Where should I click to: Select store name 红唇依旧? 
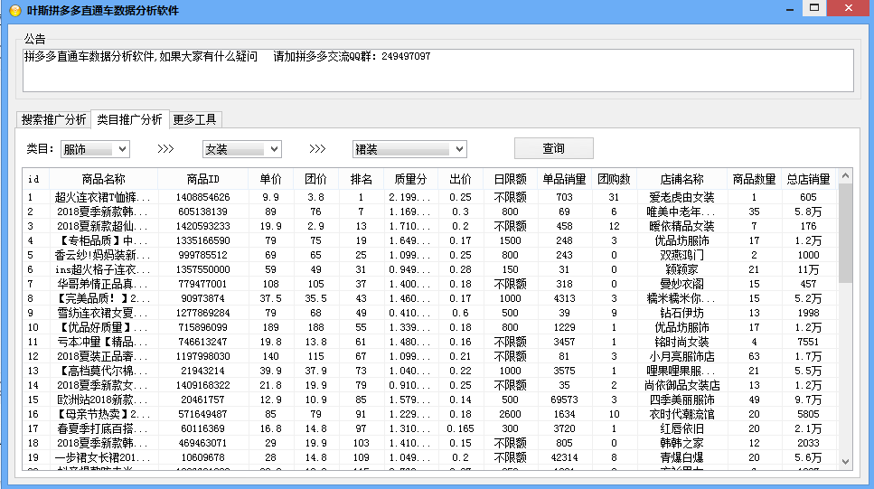[x=681, y=428]
